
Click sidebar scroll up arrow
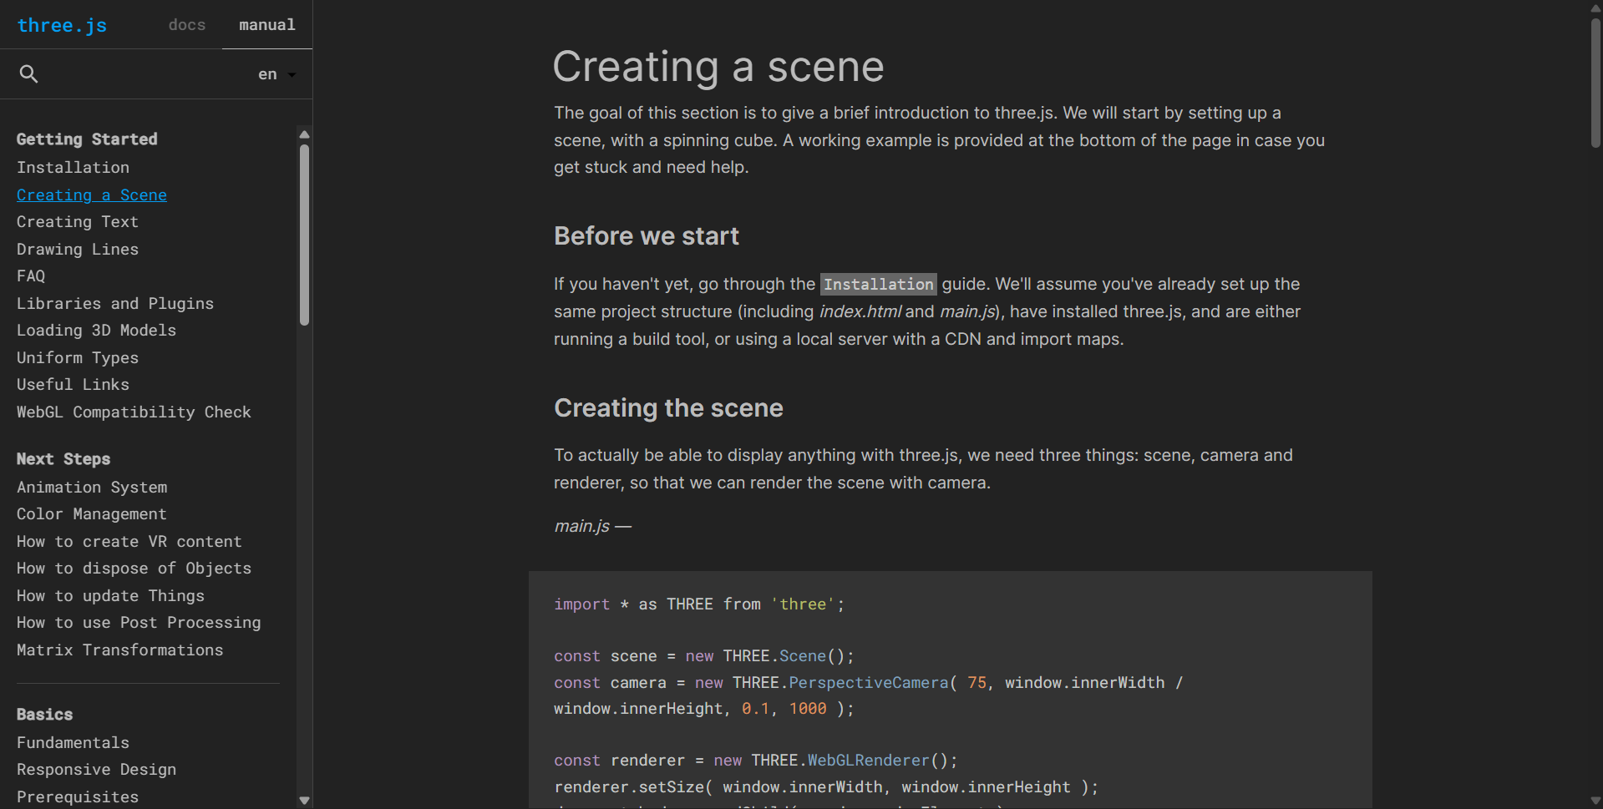[304, 134]
